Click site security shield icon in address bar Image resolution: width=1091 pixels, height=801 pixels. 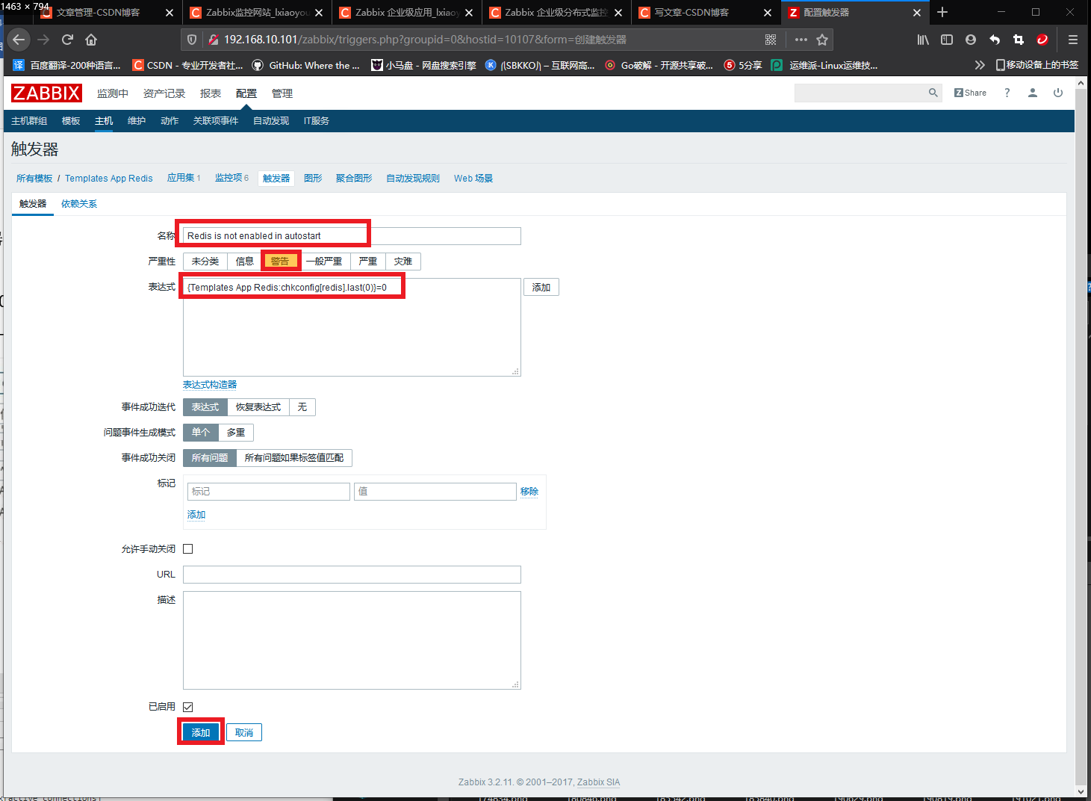point(192,40)
